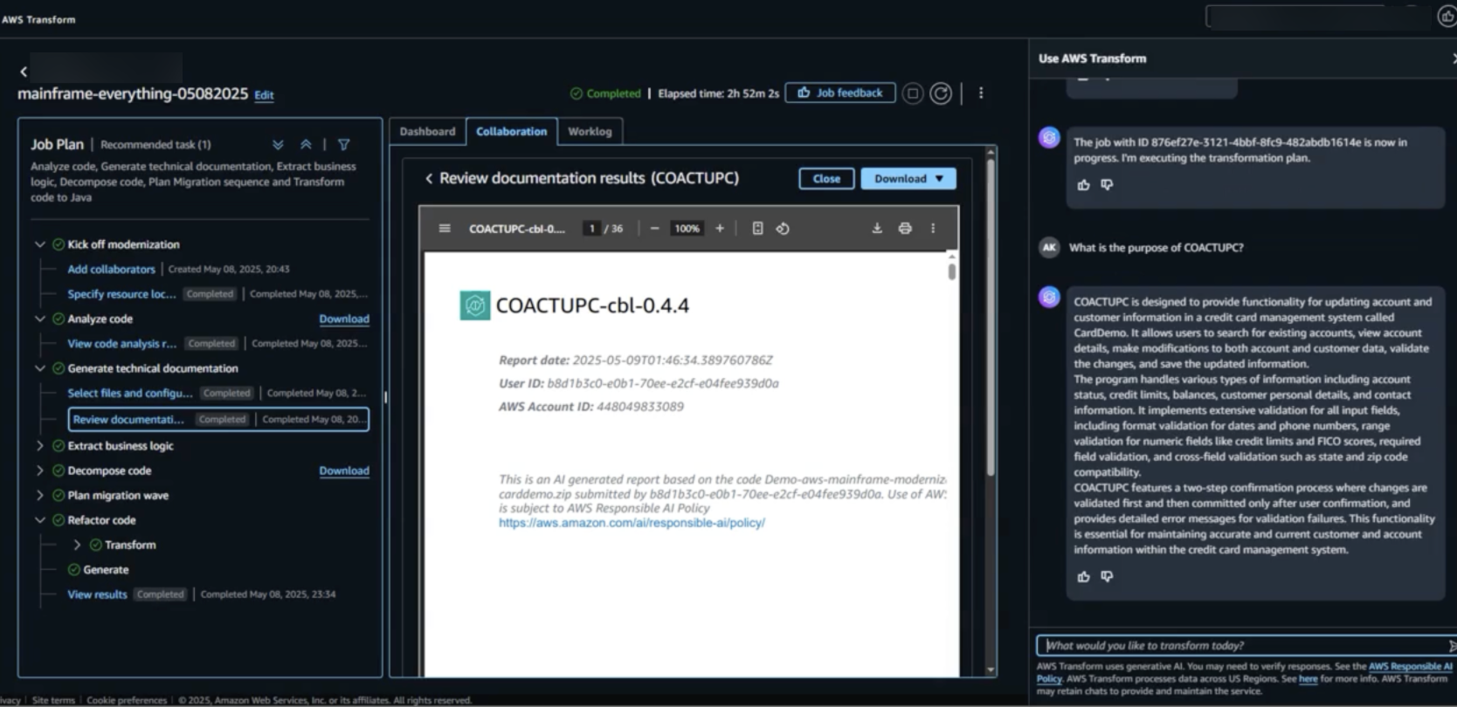The width and height of the screenshot is (1457, 707).
Task: Collapse the Generate technical documentation step
Action: pos(39,368)
